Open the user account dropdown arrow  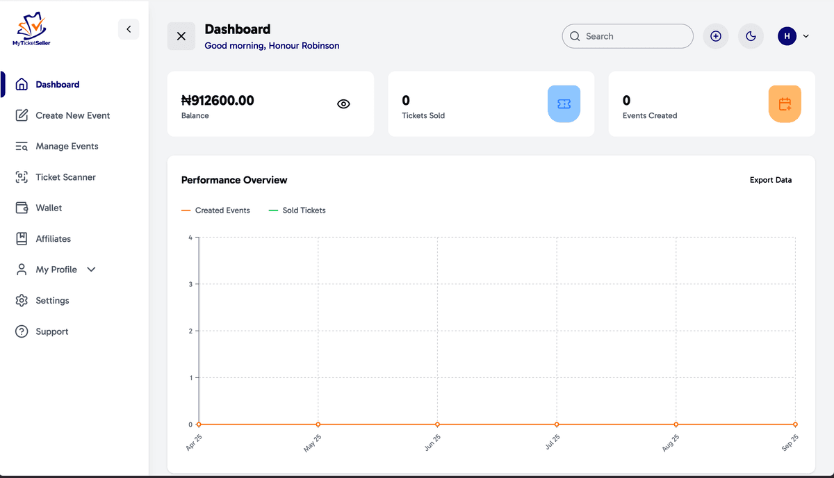(806, 36)
